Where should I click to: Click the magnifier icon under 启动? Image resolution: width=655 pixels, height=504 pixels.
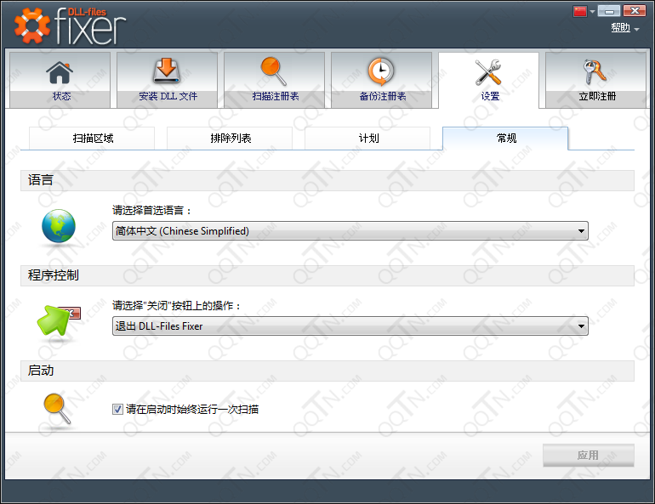(58, 409)
